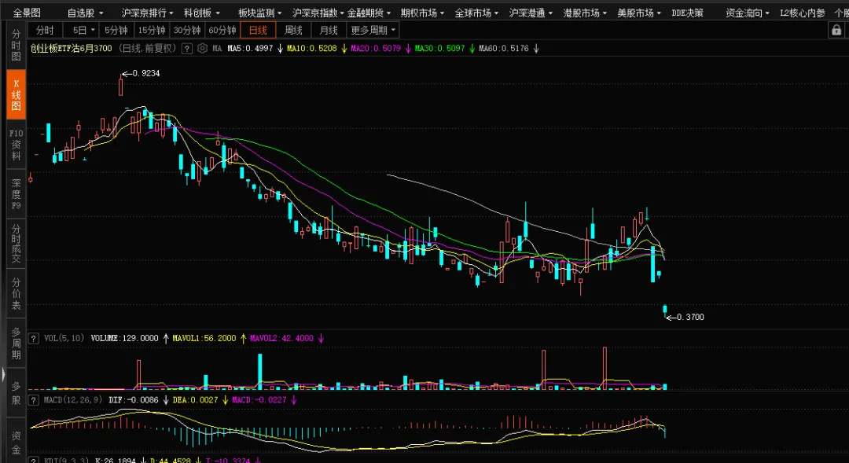
Task: Open 分时成交 in the left sidebar
Action: tap(17, 243)
